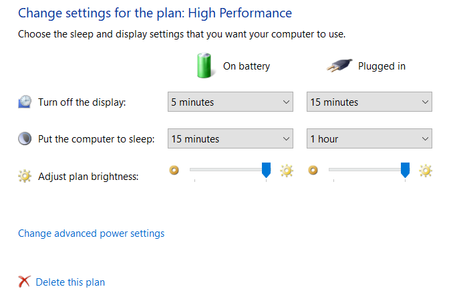The image size is (457, 295).
Task: Click the brightness sun icon beside the label
Action: pos(25,177)
